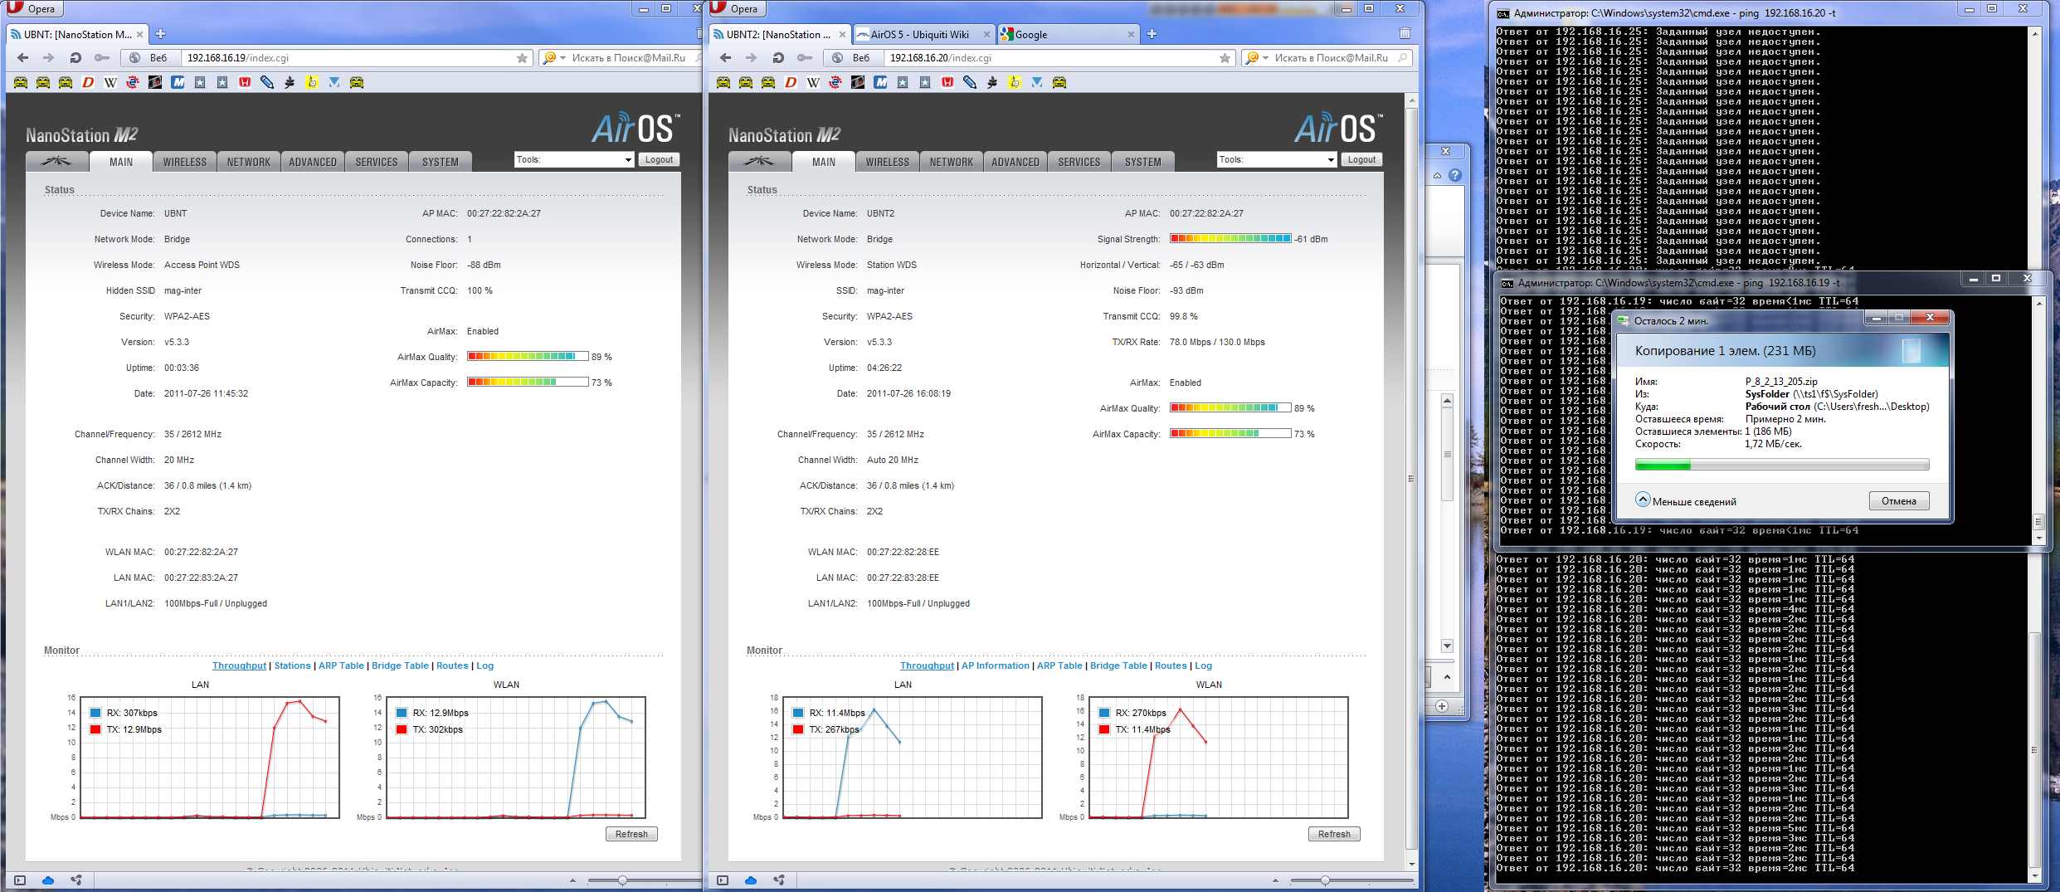This screenshot has height=892, width=2060.
Task: Bookmark star in 192.168.16.19 address bar
Action: tap(522, 58)
